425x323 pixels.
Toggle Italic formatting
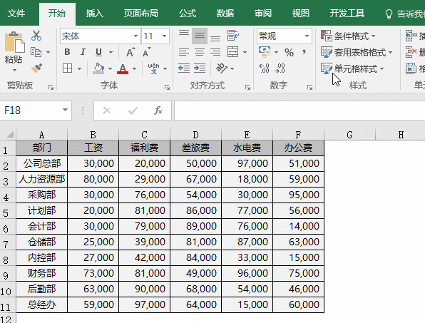(x=83, y=52)
